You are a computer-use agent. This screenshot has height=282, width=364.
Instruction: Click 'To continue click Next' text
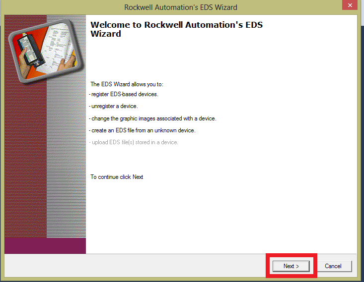click(x=117, y=177)
